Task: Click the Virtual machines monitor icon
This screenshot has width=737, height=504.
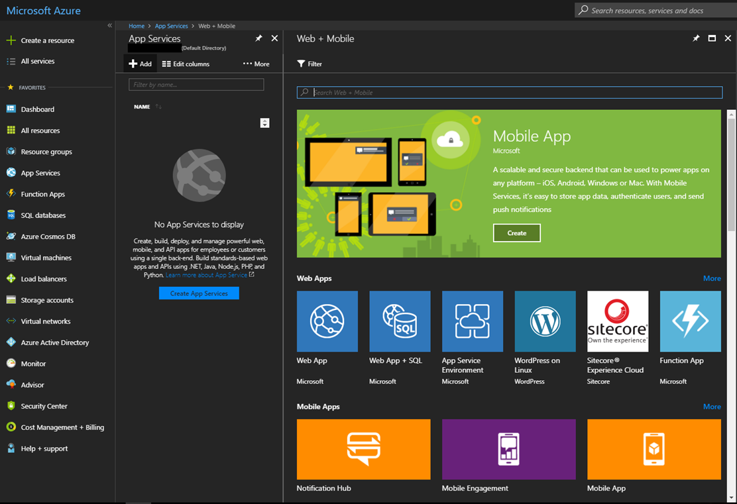Action: click(x=11, y=258)
